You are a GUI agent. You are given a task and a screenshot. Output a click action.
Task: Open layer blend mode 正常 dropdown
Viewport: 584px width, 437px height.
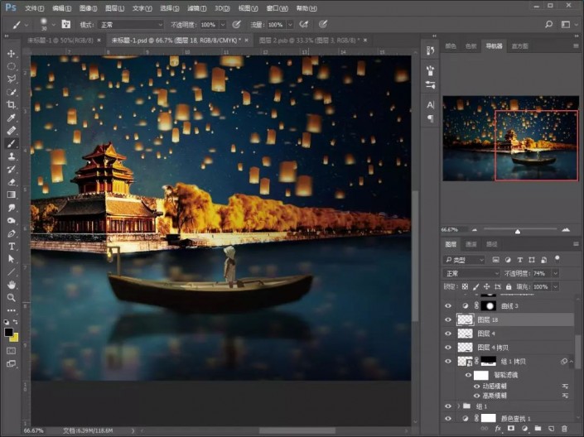click(471, 273)
